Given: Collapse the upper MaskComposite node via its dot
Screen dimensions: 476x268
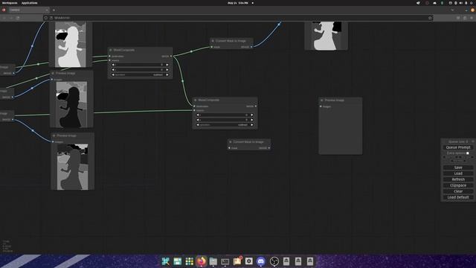Looking at the screenshot, I should pyautogui.click(x=111, y=50).
